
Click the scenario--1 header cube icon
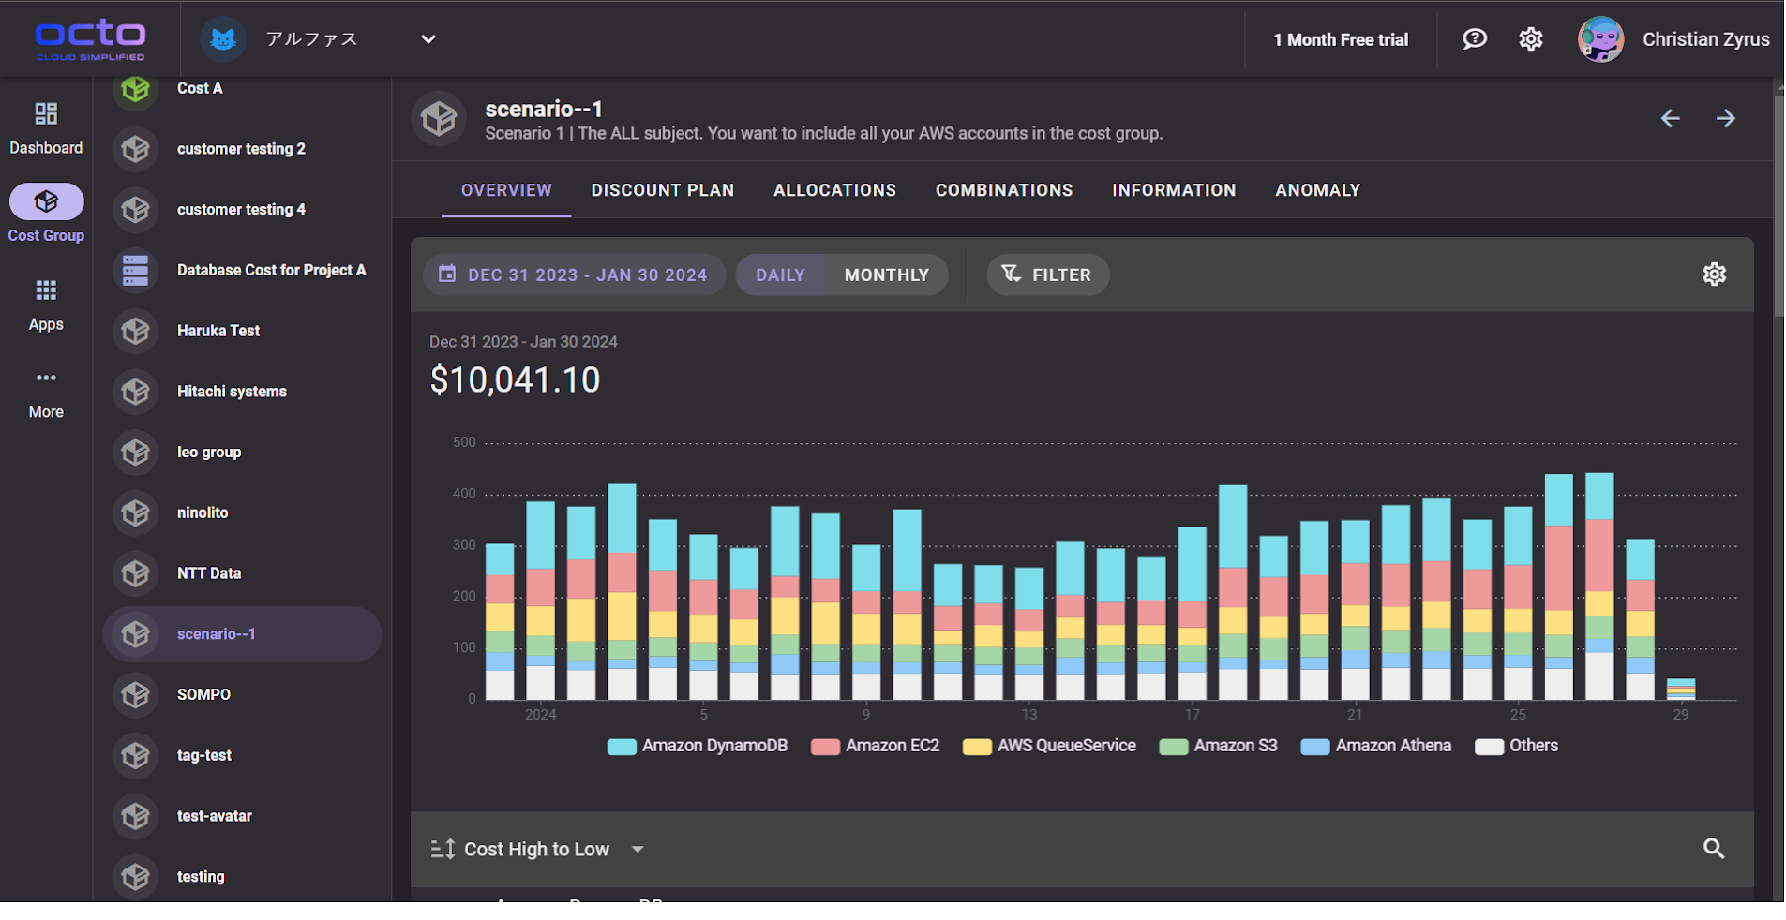pyautogui.click(x=439, y=118)
